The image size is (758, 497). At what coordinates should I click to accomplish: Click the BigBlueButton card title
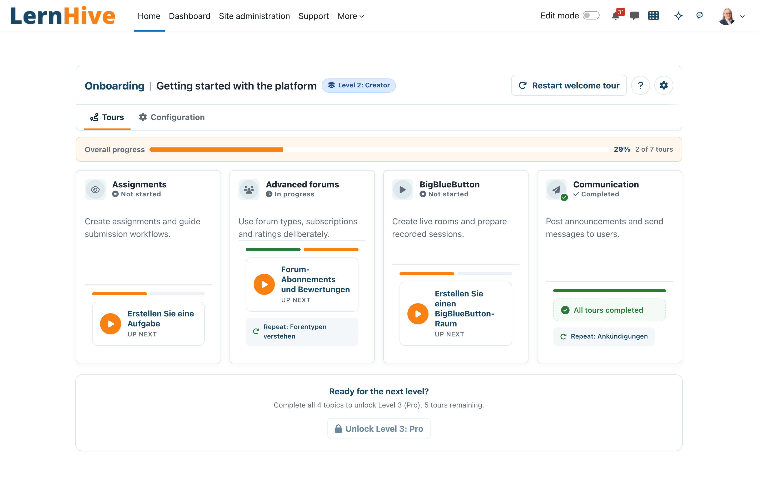click(449, 185)
